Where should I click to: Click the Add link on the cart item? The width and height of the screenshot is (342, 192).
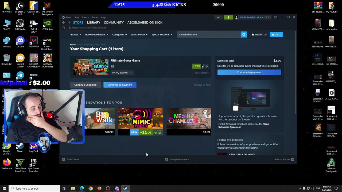click(x=196, y=73)
